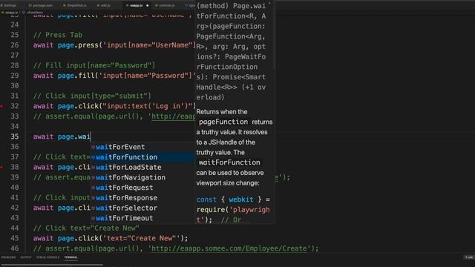
Task: Switch to the SimpleTest.js editor tab
Action: click(75, 5)
